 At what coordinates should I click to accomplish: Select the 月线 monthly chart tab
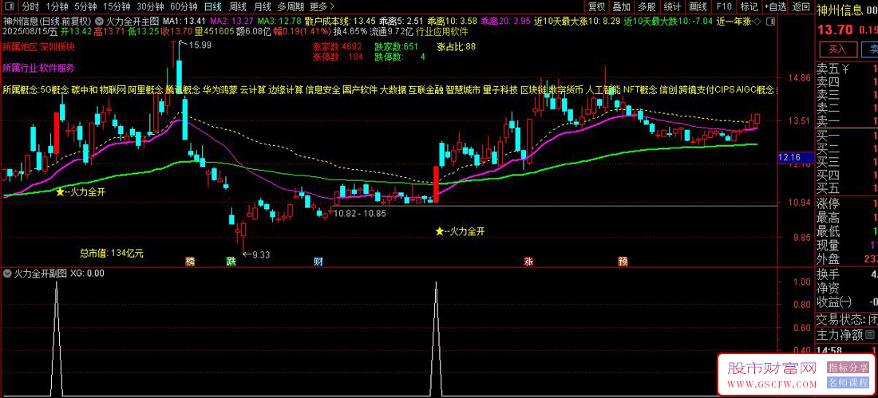coord(263,6)
